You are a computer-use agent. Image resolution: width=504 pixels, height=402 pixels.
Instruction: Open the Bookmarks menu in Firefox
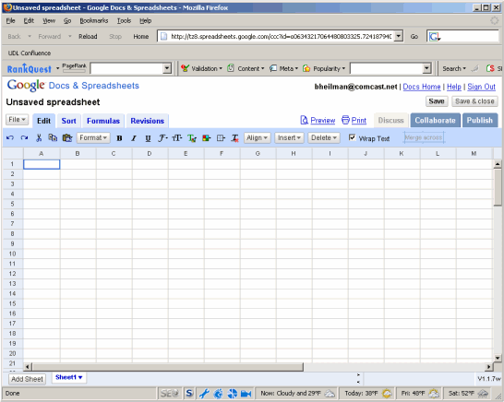point(94,21)
